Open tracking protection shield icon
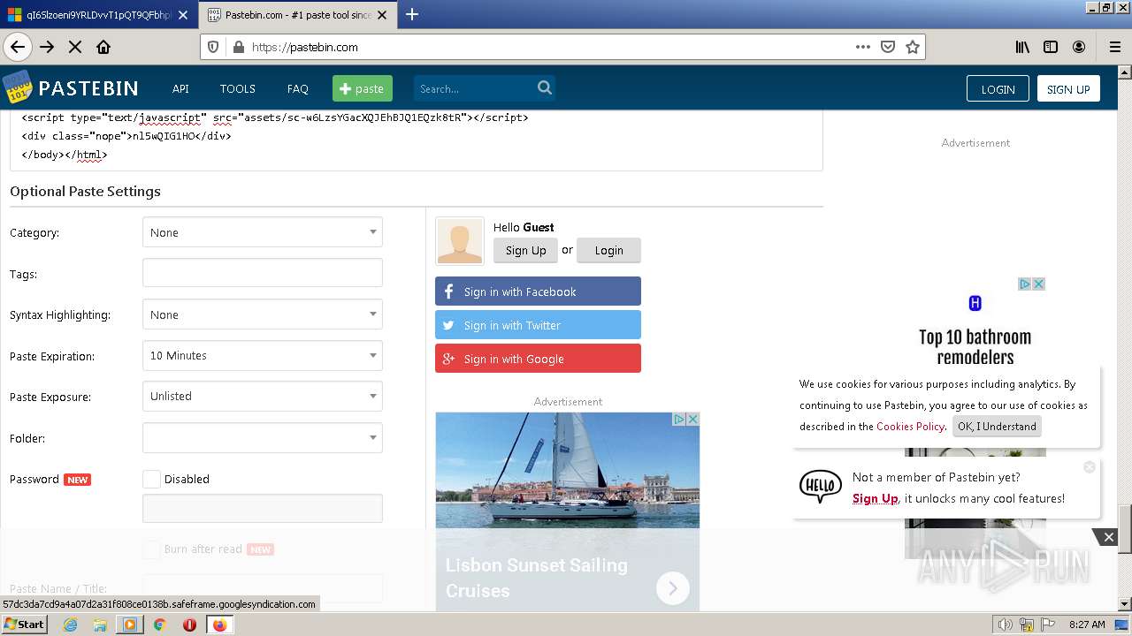 [x=213, y=47]
